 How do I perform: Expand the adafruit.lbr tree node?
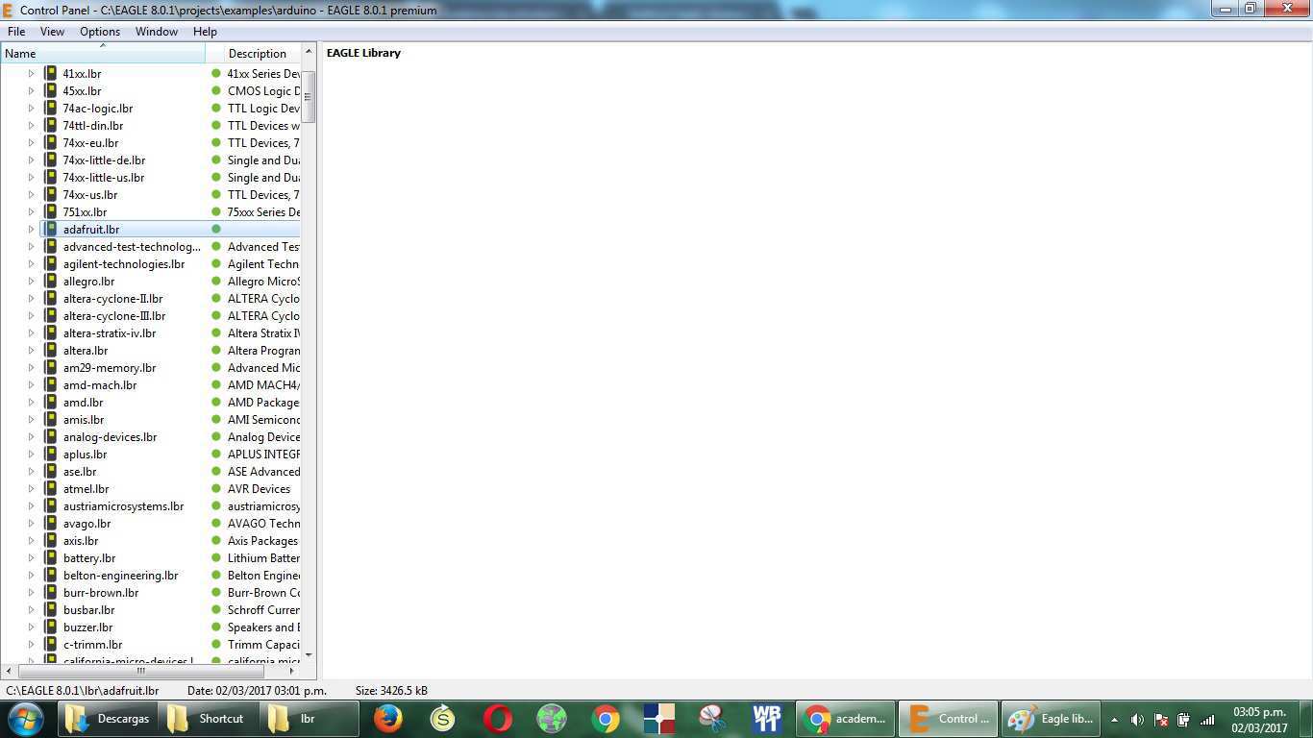(31, 229)
